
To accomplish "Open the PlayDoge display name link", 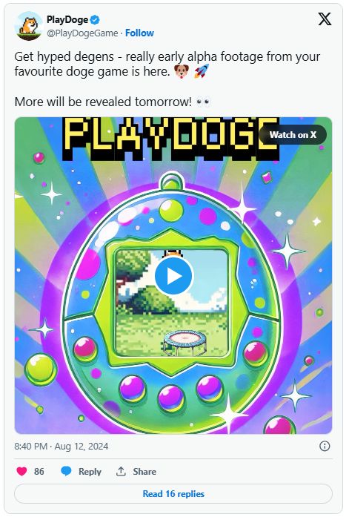I will click(67, 20).
